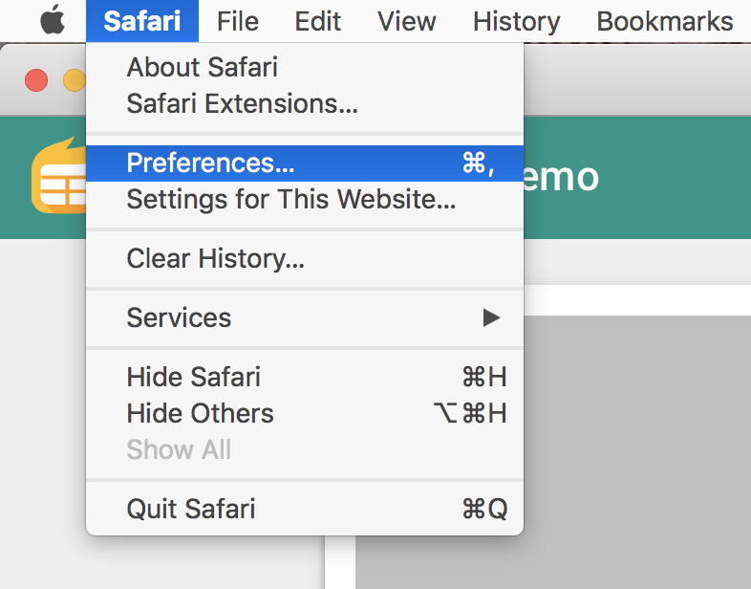The image size is (751, 589).
Task: Click Quit Safari
Action: (x=305, y=509)
